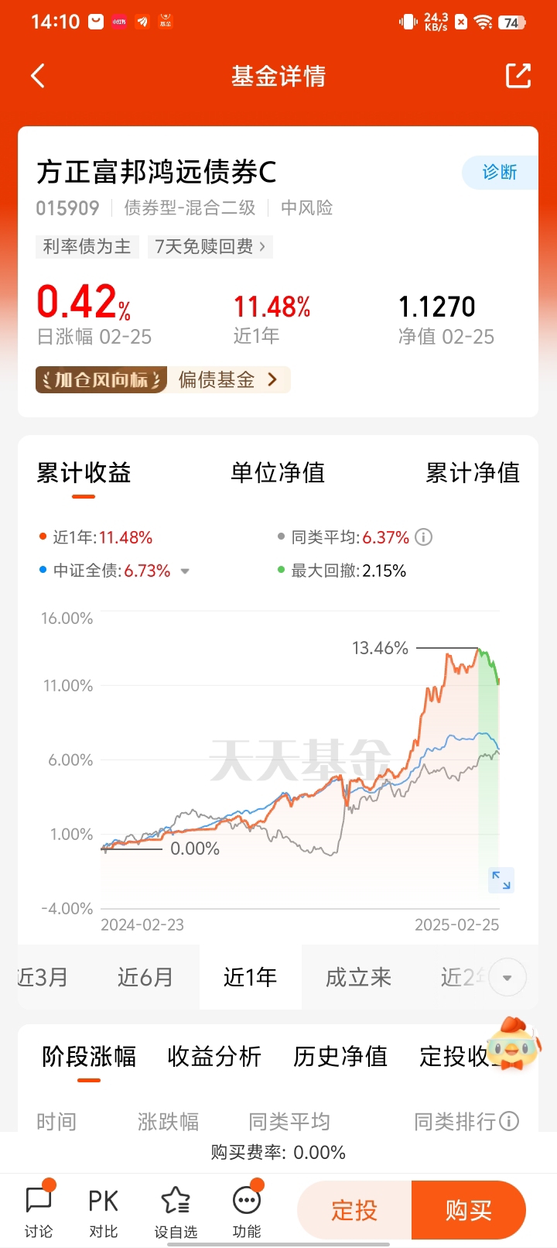Screen dimensions: 557x1248
Task: Tap the back arrow icon
Action: point(37,76)
